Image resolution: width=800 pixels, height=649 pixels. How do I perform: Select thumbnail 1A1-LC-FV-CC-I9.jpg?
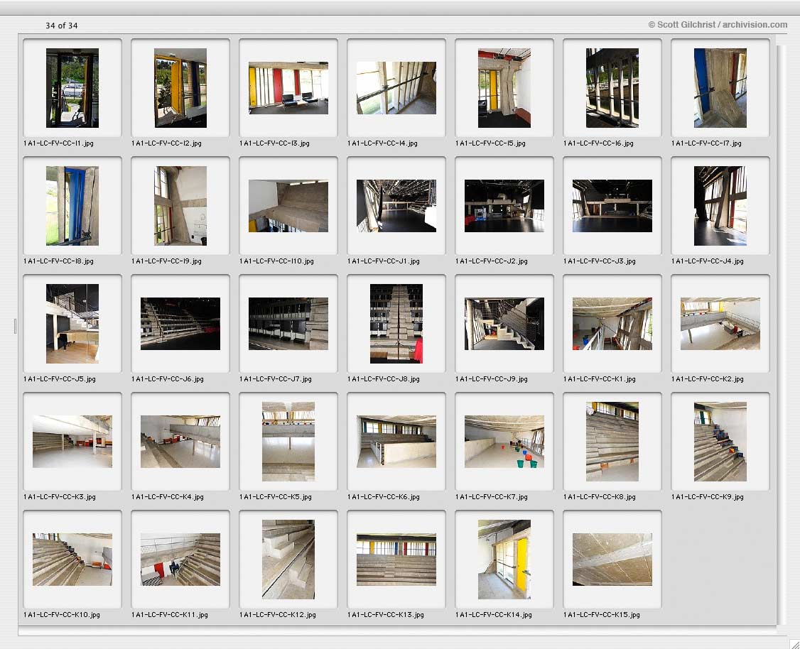point(180,206)
